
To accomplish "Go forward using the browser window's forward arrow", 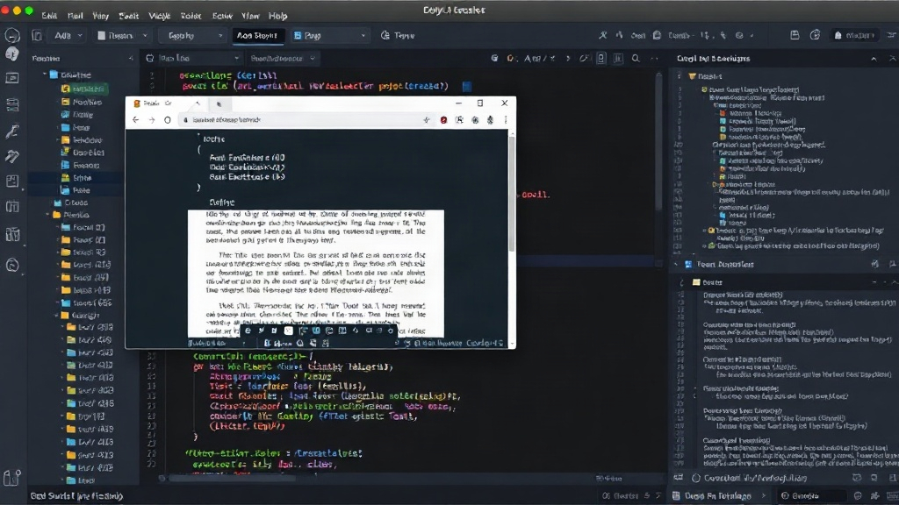I will (151, 119).
